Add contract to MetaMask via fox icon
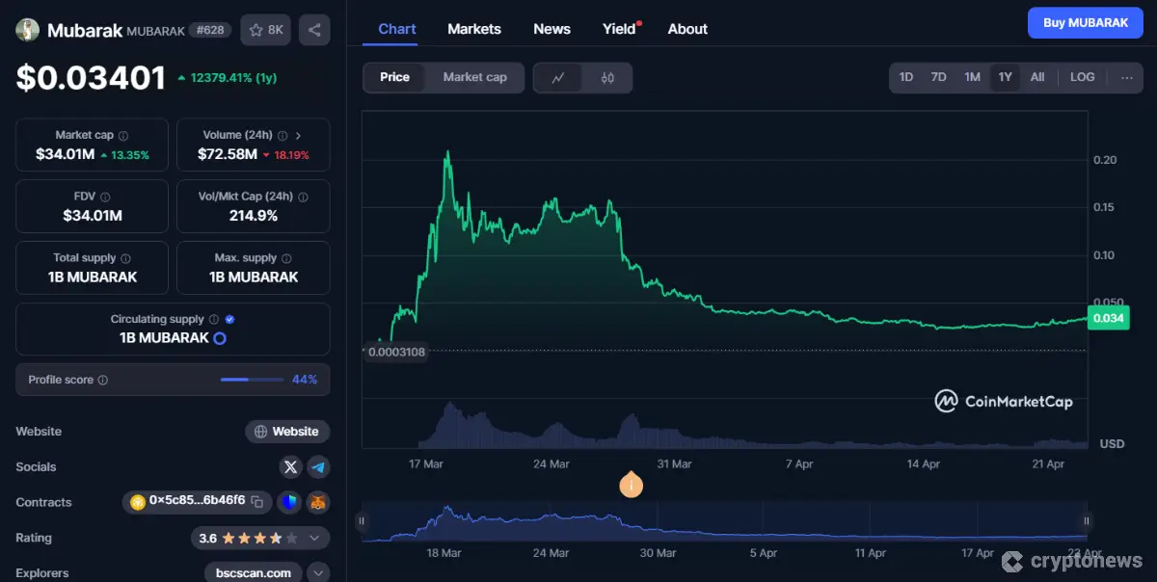The height and width of the screenshot is (582, 1157). click(x=317, y=502)
